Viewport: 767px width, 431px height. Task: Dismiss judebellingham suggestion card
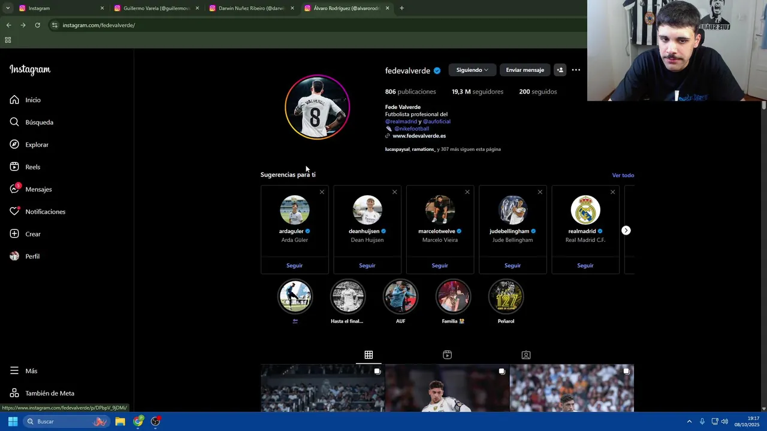[x=540, y=192]
